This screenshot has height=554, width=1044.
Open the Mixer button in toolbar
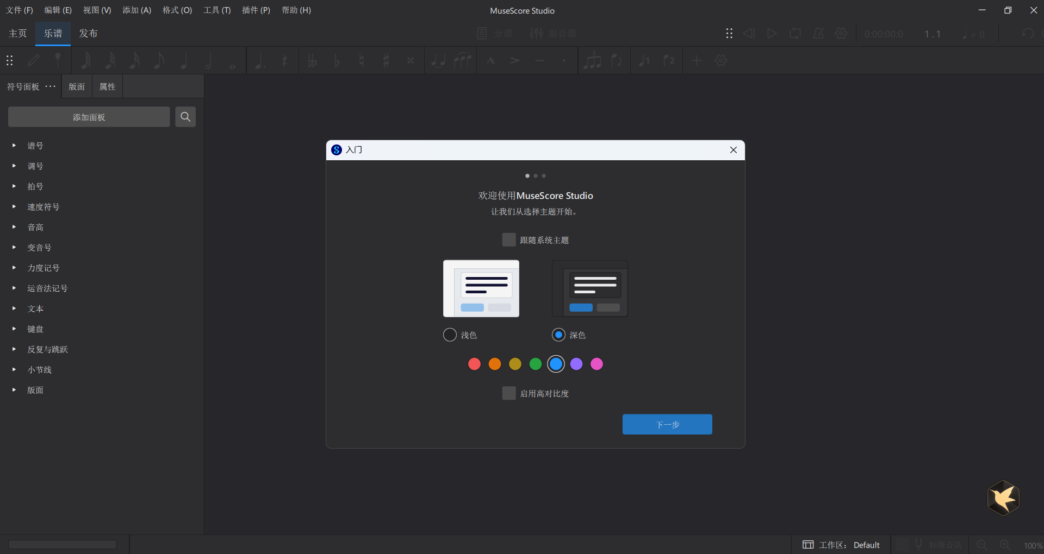click(x=553, y=34)
